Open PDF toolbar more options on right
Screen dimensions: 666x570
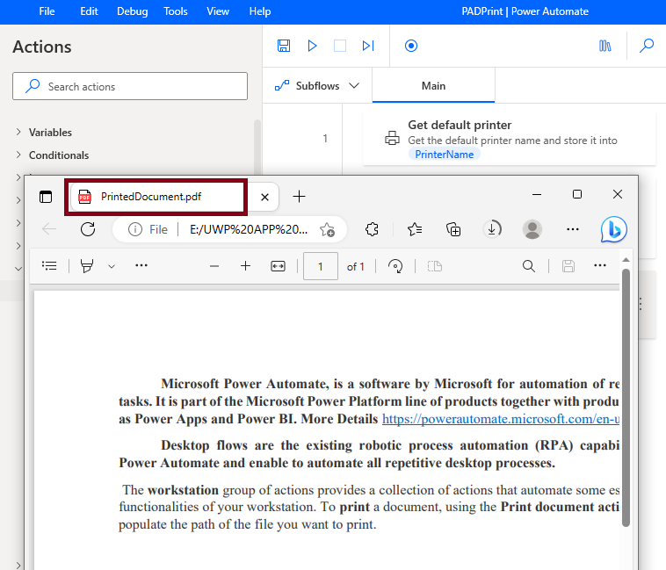(600, 266)
